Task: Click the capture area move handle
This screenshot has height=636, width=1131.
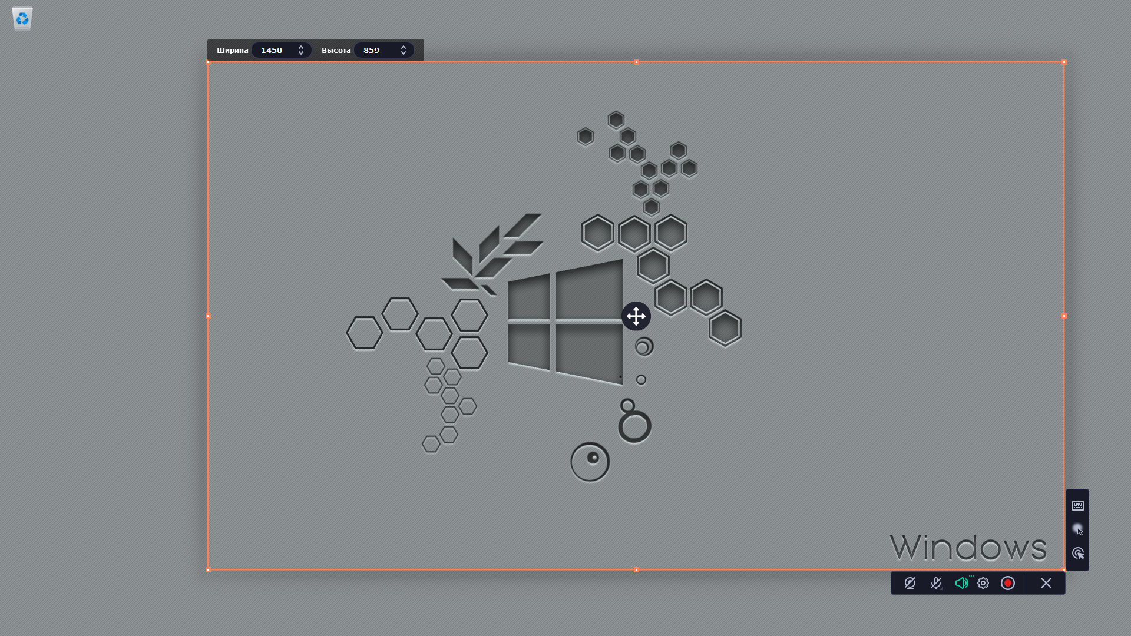Action: (636, 316)
